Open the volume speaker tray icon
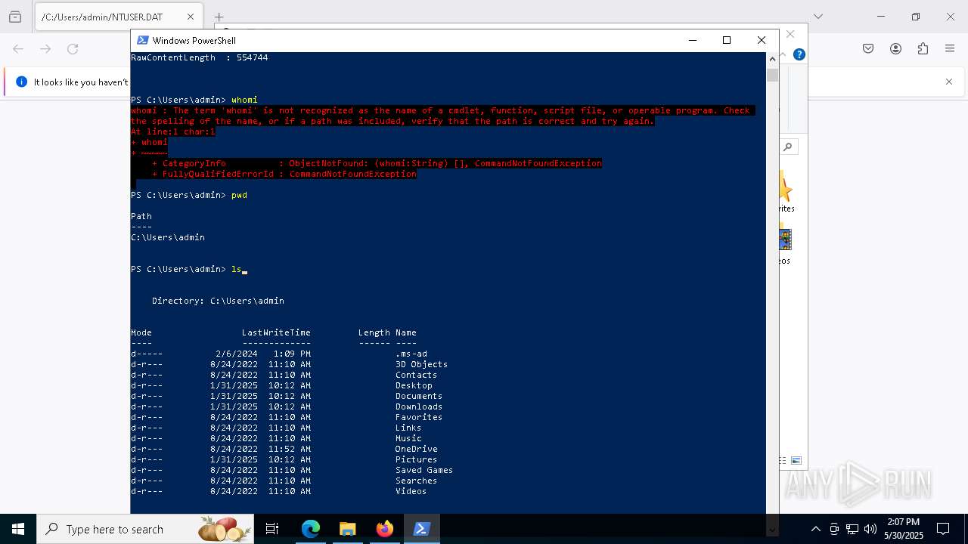968x544 pixels. 870,529
